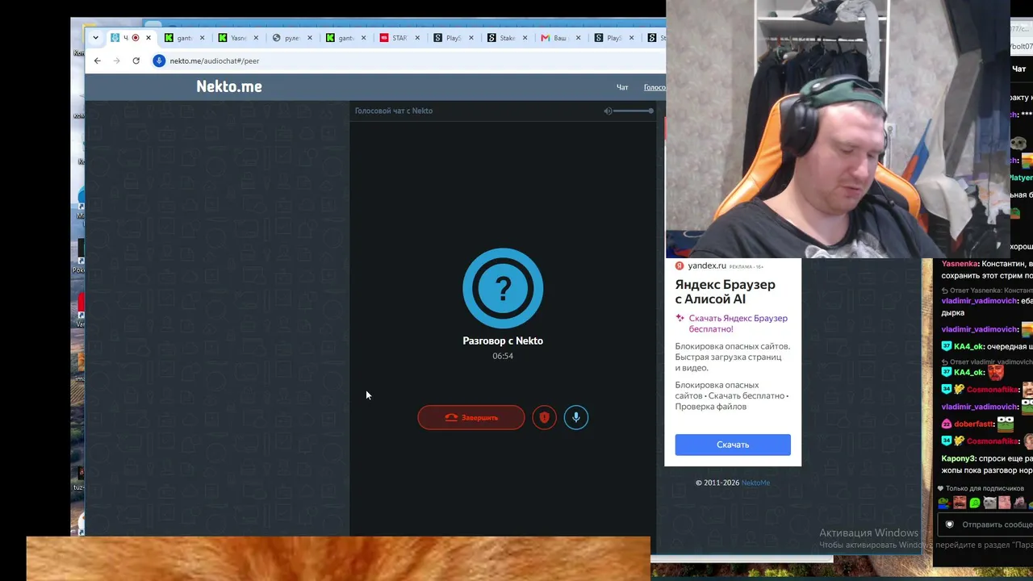End the call with the Завершить button
This screenshot has height=581, width=1033.
[471, 417]
